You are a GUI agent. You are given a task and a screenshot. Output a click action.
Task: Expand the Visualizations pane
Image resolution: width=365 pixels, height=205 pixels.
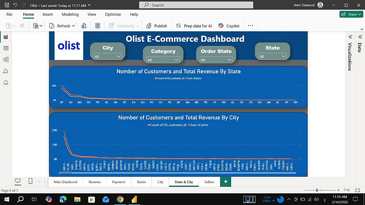pos(350,37)
